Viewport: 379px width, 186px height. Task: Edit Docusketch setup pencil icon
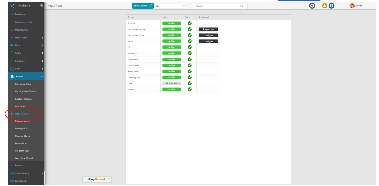point(190,59)
